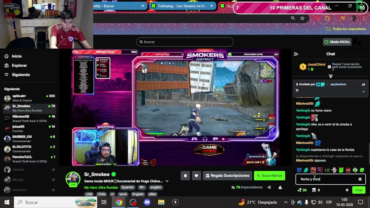The height and width of the screenshot is (208, 370).
Task: Open Windows Start menu
Action: tap(7, 202)
